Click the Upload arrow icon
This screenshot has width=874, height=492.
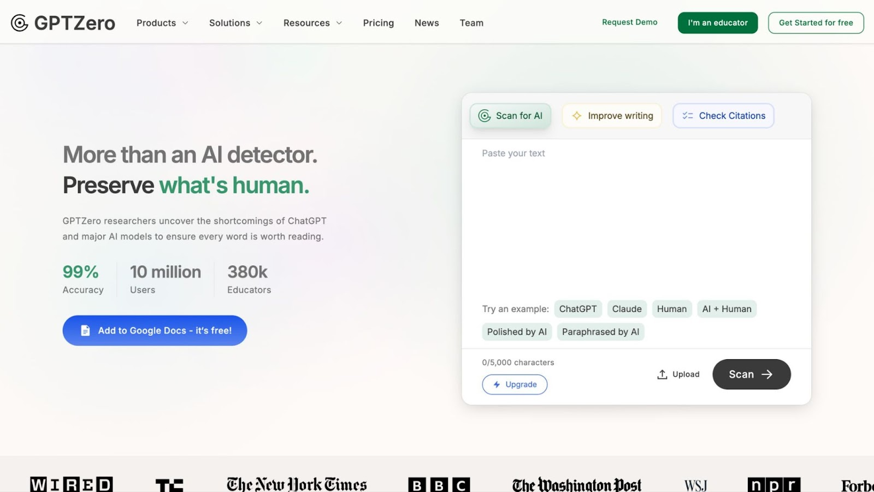[x=662, y=374]
